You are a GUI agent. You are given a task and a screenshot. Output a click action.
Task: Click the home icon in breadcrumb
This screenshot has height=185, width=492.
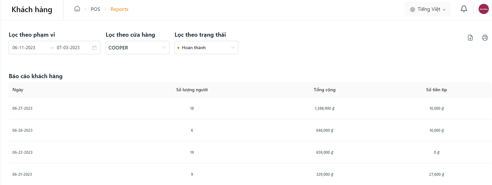pos(77,9)
